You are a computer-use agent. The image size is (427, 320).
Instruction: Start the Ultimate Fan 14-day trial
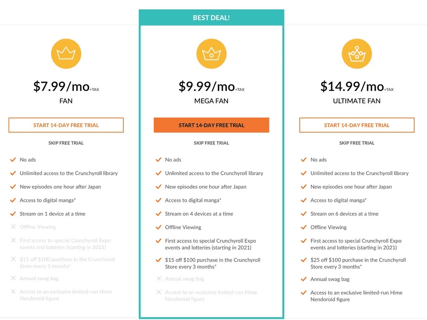pyautogui.click(x=357, y=125)
